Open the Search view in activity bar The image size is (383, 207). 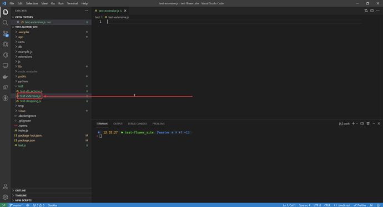click(5, 23)
